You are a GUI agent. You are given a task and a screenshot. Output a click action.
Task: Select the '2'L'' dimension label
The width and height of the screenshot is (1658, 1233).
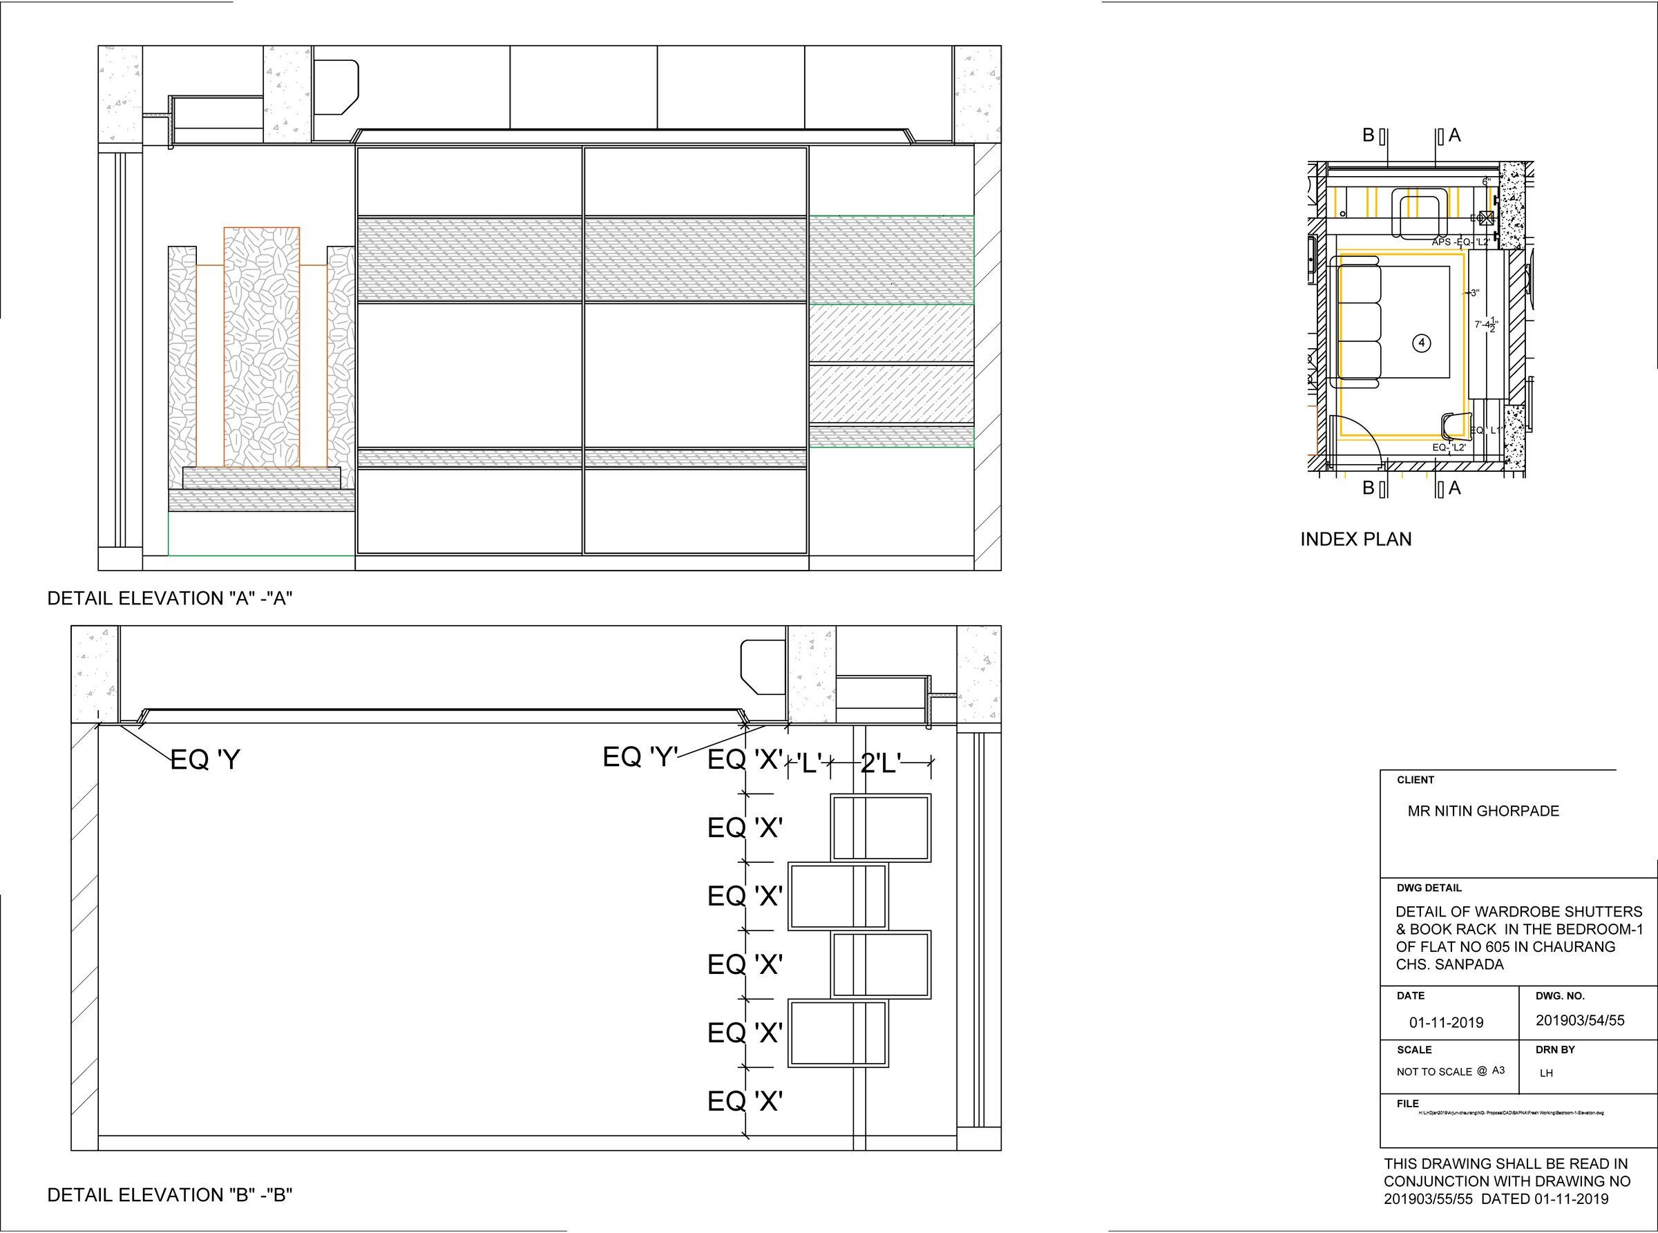(881, 763)
